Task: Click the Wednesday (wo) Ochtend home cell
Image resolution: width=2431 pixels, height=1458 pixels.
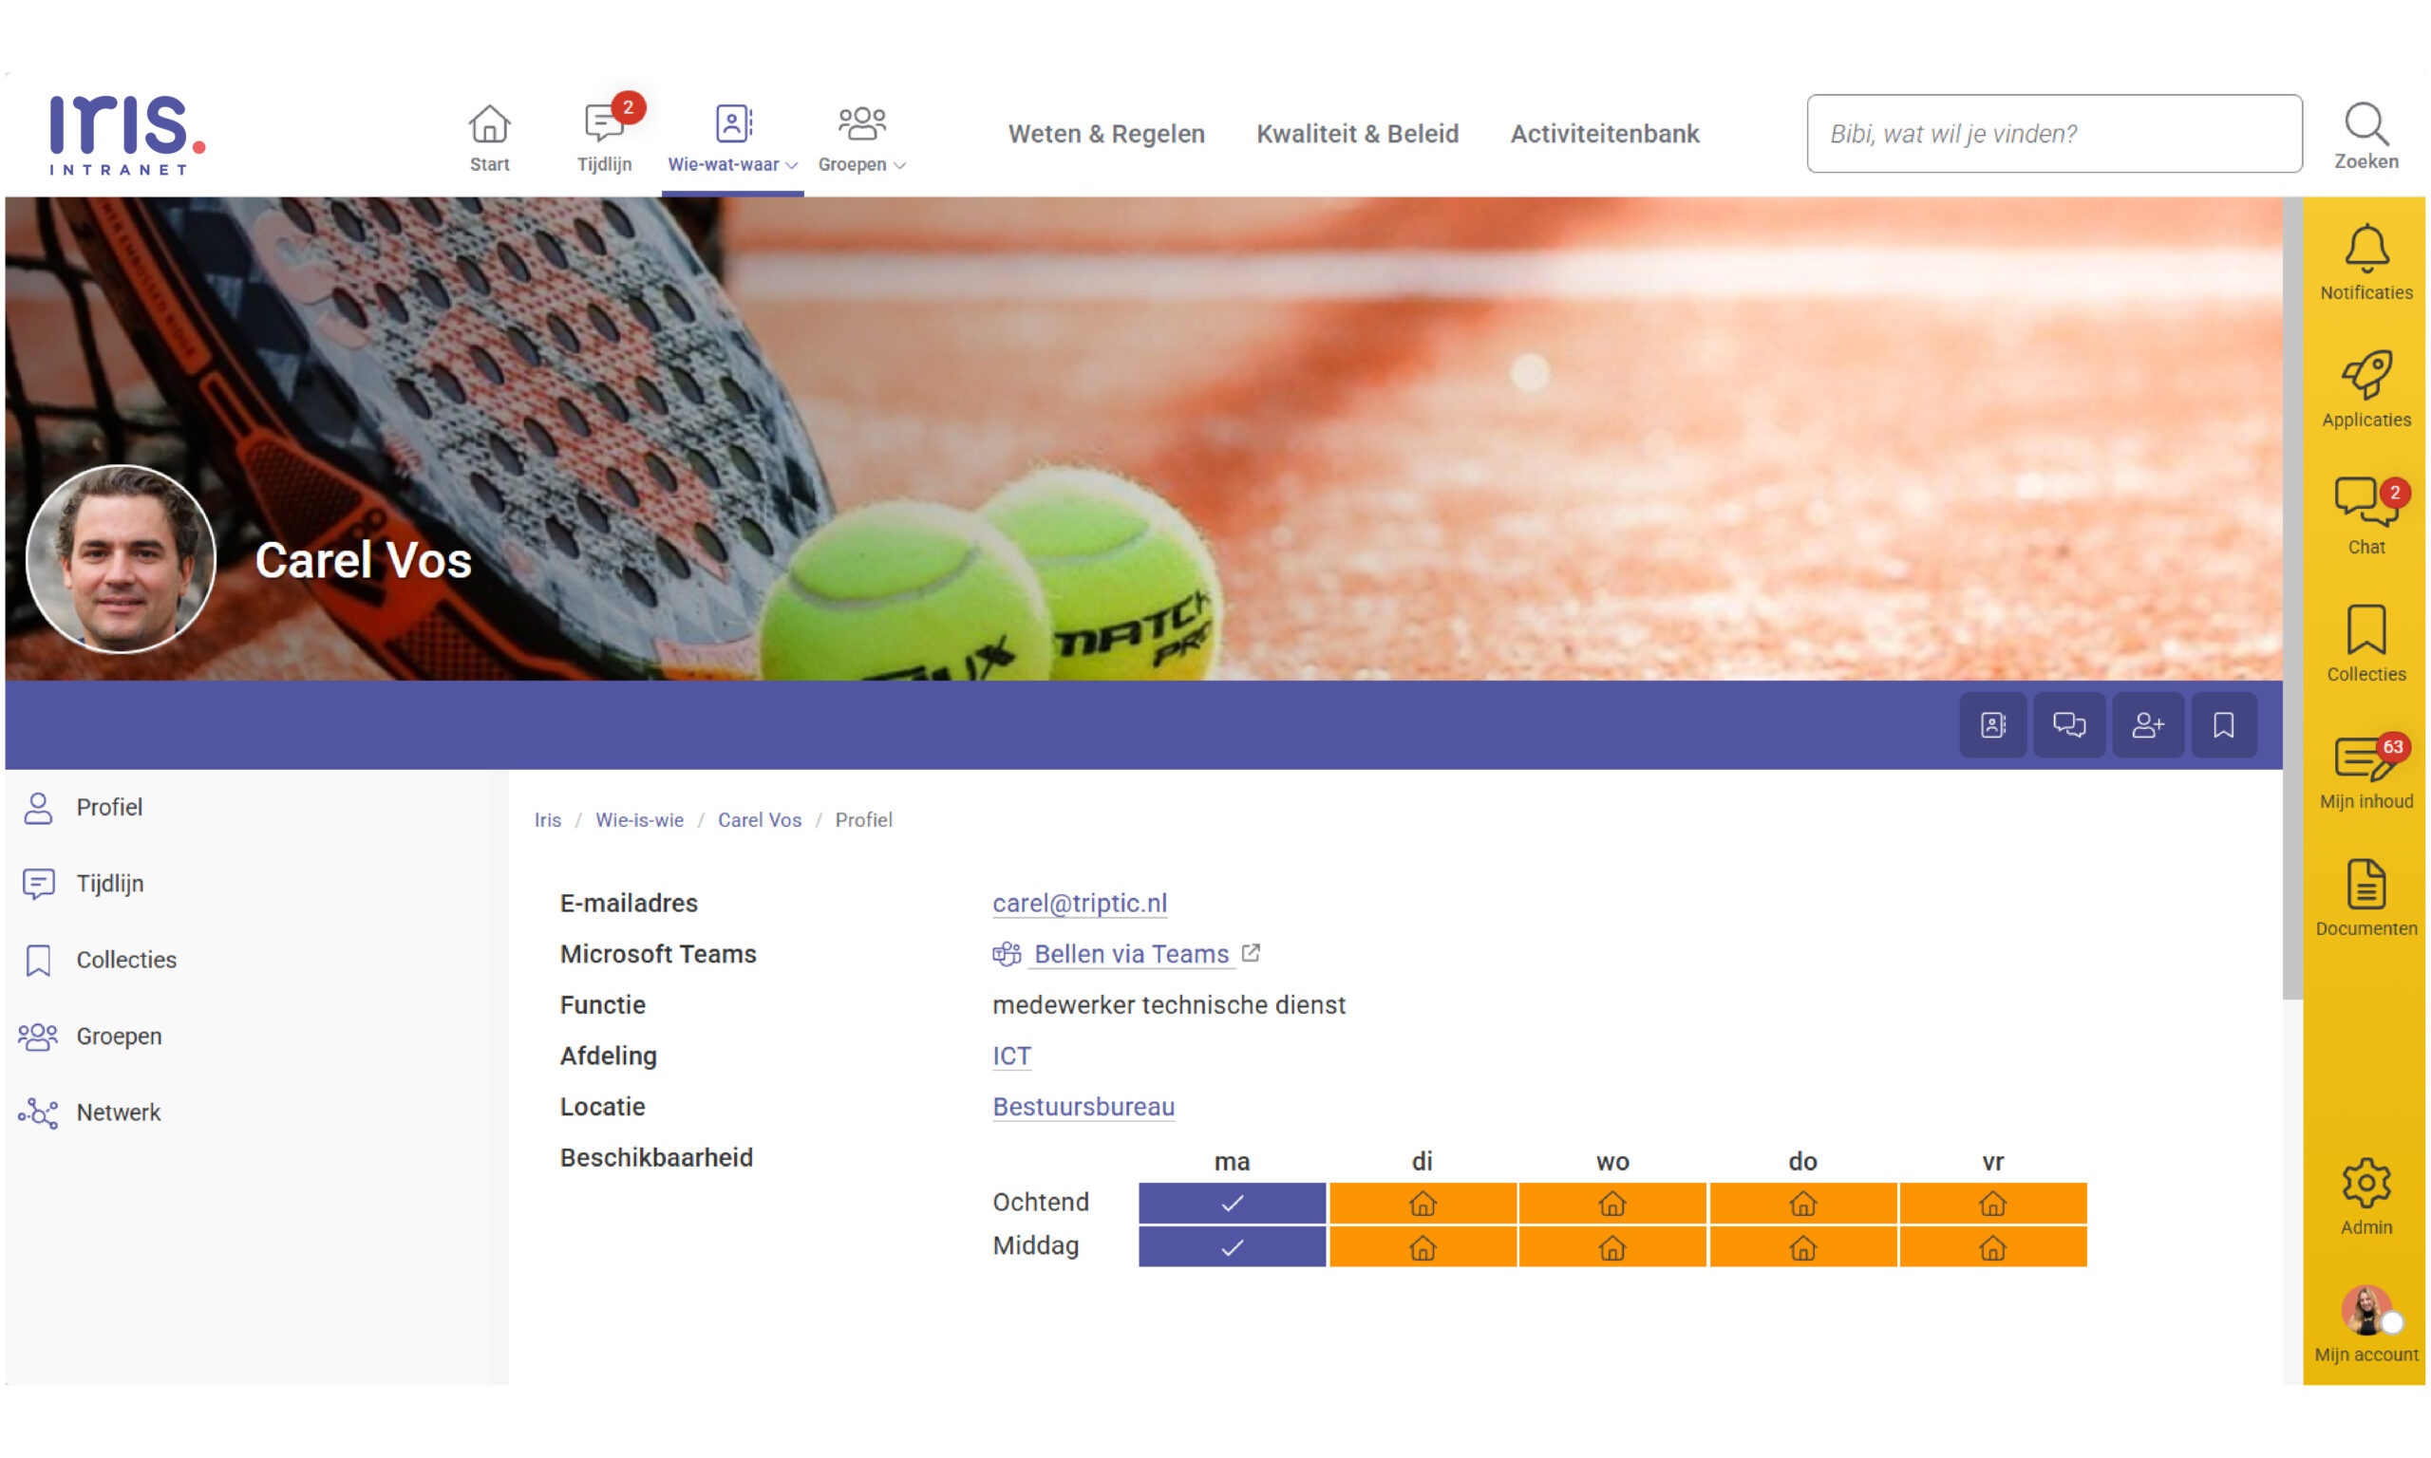Action: pos(1611,1204)
